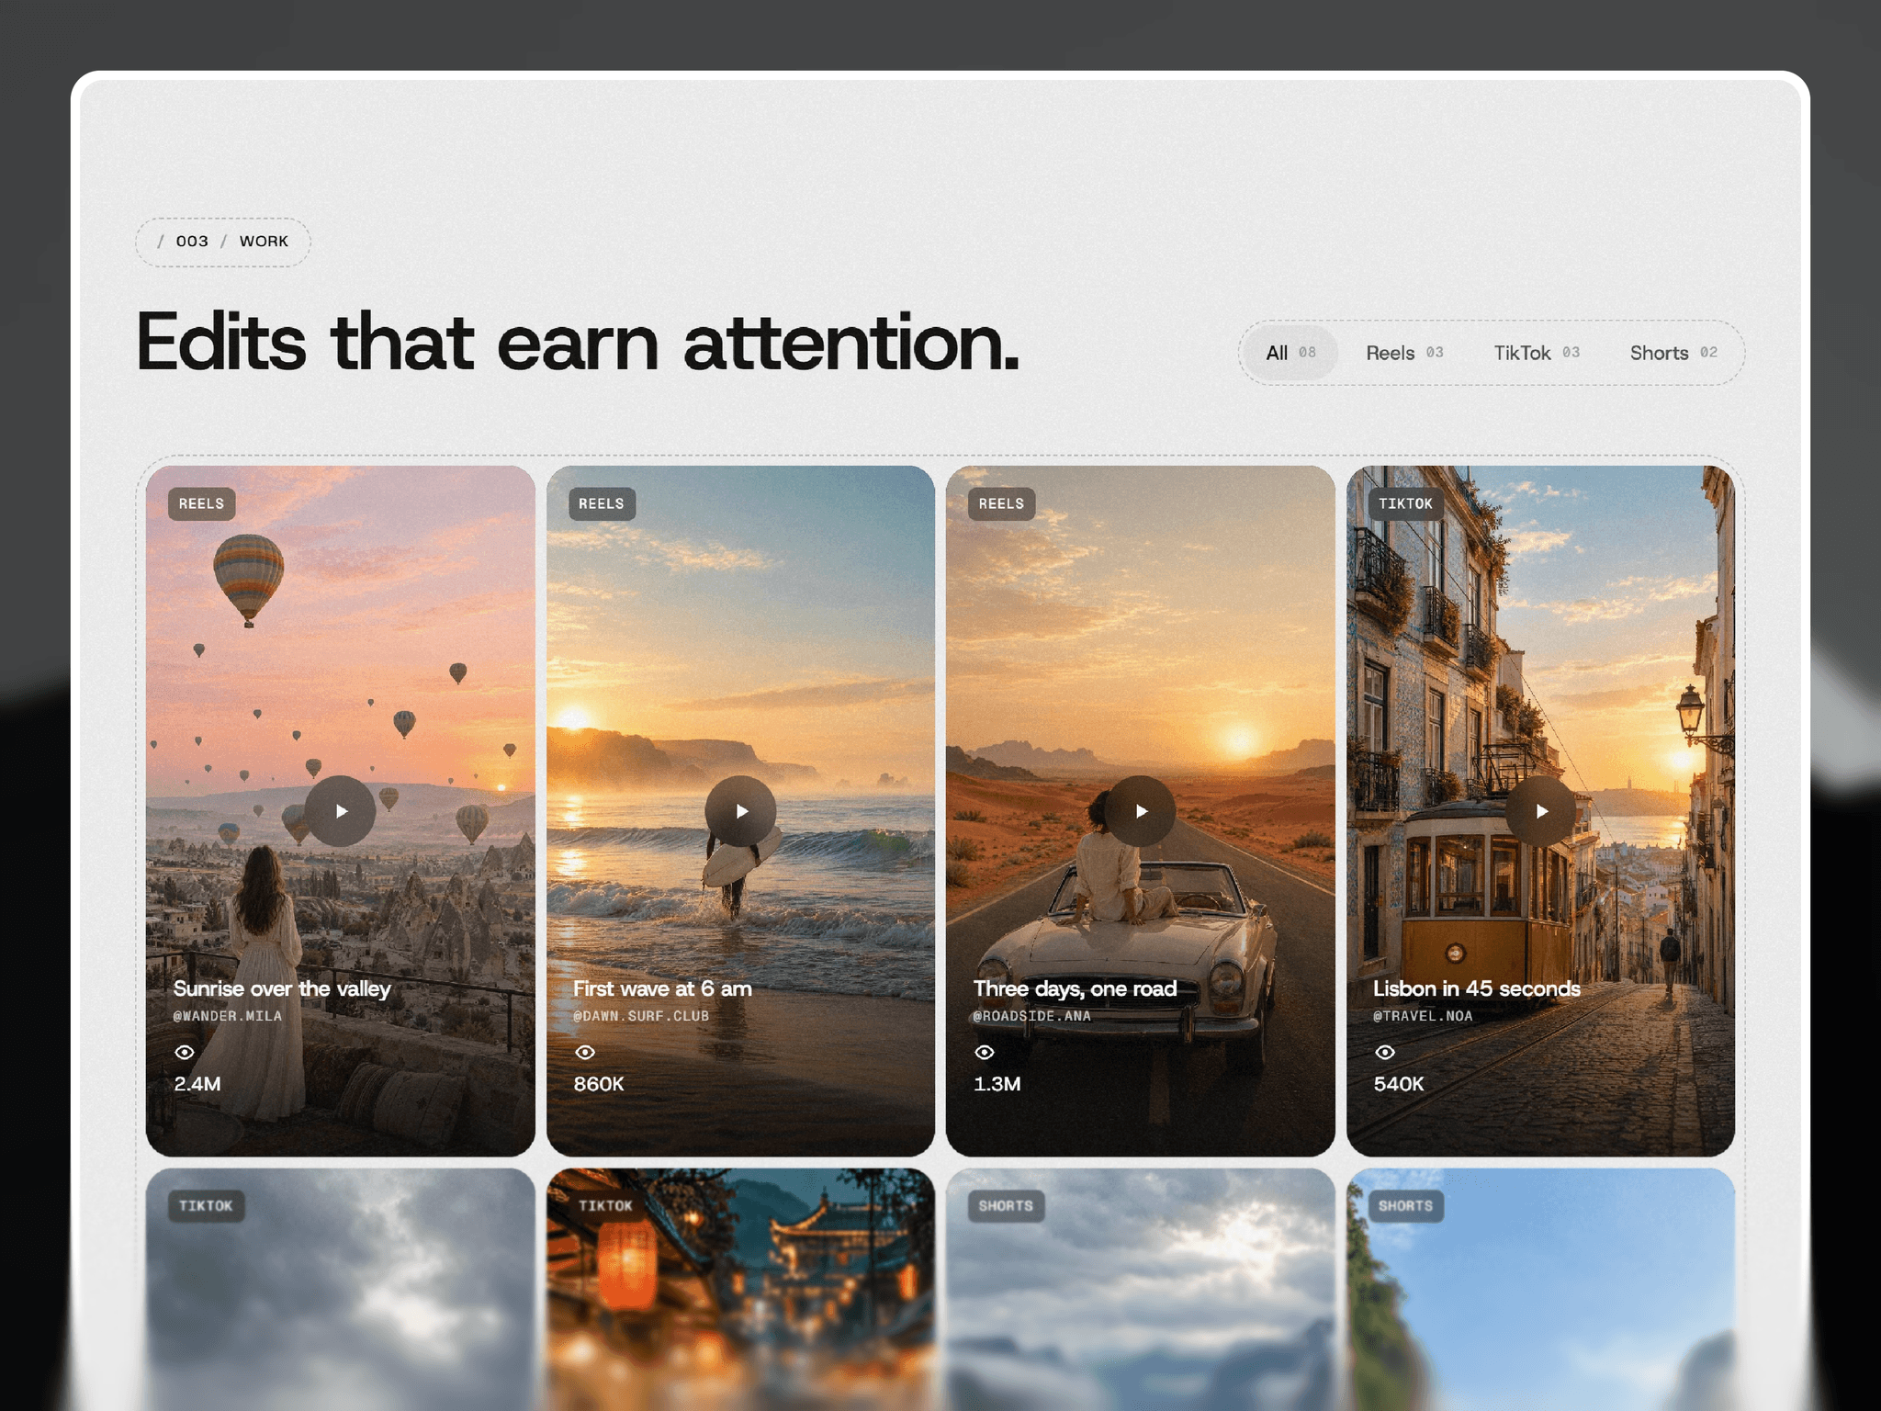Open the lantern street TikTok thumbnail
The height and width of the screenshot is (1411, 1881).
tap(740, 1289)
